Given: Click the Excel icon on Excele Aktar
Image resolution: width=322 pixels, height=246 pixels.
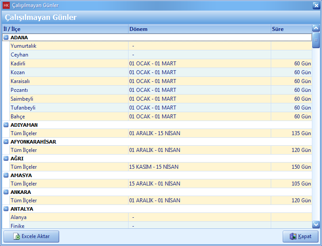Looking at the screenshot, I should 16,236.
